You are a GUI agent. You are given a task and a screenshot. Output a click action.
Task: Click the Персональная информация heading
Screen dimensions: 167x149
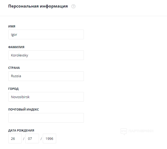(x=38, y=6)
